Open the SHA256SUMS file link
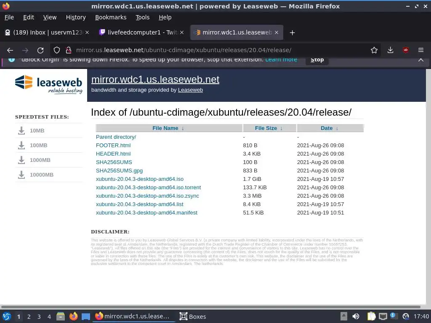Screen dimensions: 431x323 pos(114,162)
